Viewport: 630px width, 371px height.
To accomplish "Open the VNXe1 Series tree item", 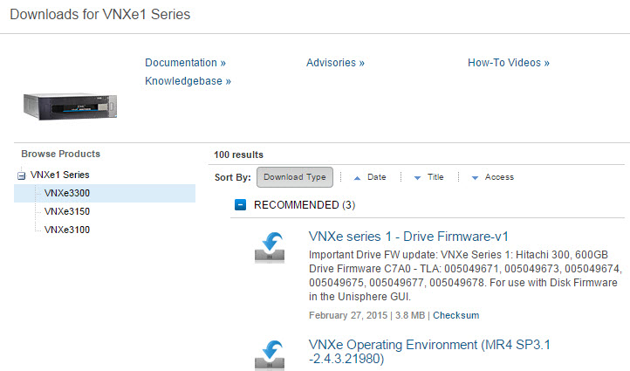I will (60, 175).
